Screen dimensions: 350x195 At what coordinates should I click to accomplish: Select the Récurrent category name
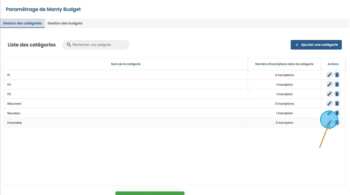pyautogui.click(x=14, y=104)
